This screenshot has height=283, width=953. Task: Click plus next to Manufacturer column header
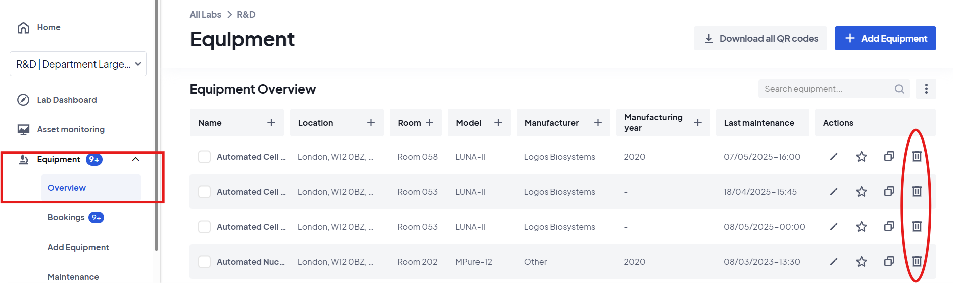598,123
